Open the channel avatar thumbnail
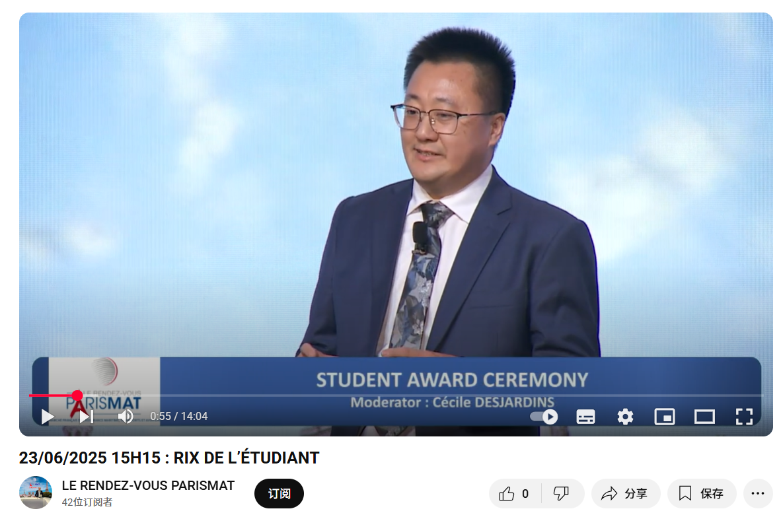 click(x=36, y=493)
